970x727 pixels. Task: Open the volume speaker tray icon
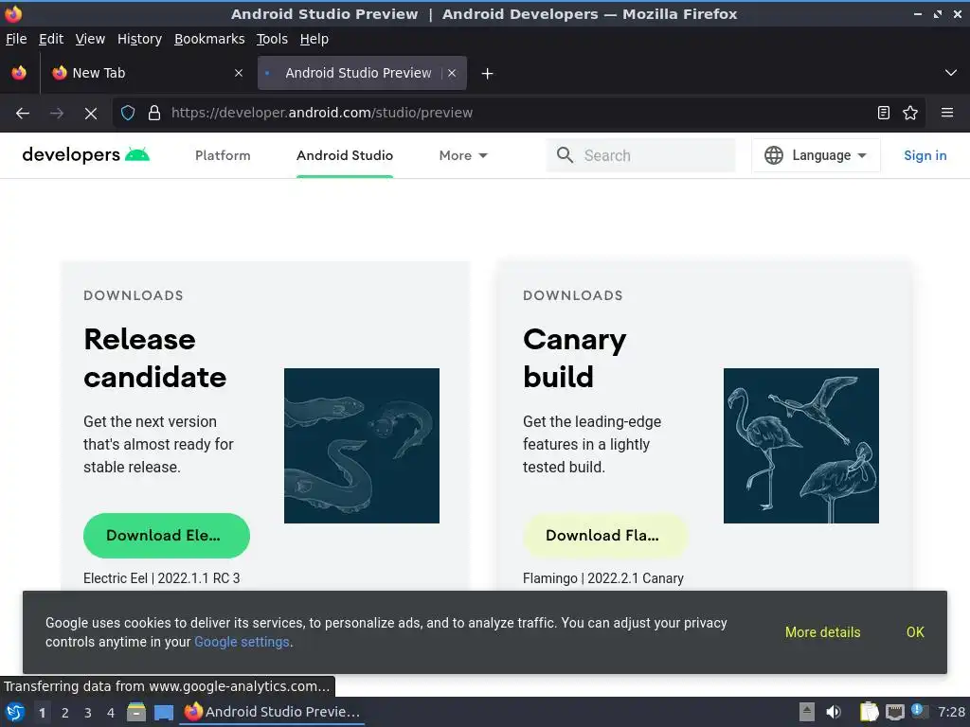834,712
